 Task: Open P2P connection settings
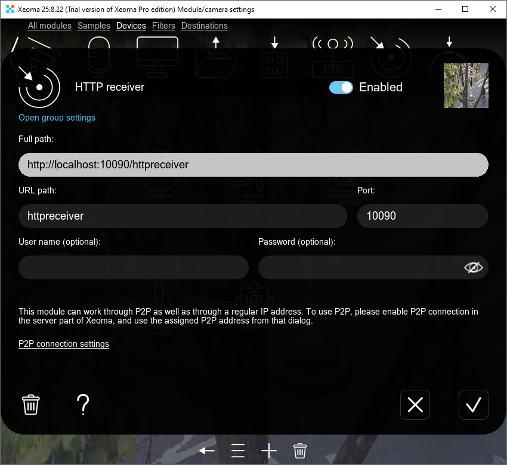point(63,344)
